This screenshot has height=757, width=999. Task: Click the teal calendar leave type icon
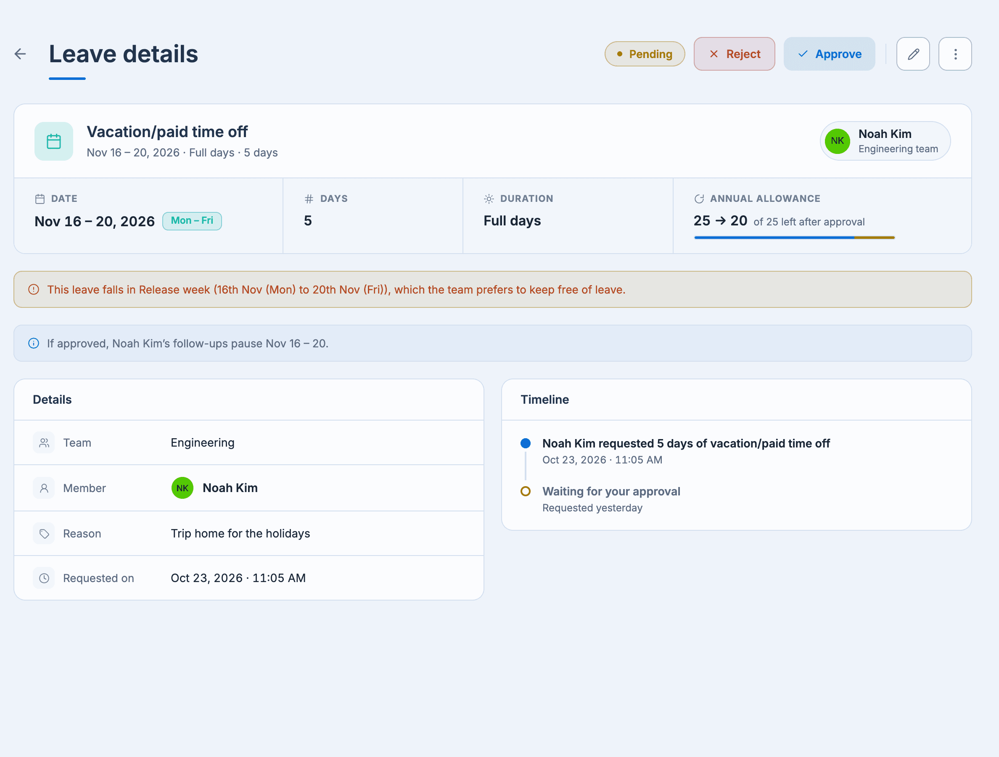54,141
